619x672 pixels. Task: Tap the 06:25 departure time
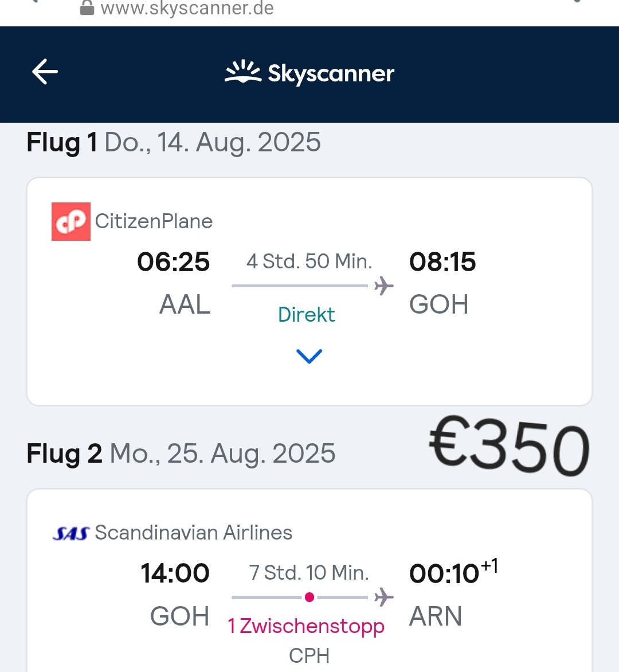pyautogui.click(x=174, y=261)
